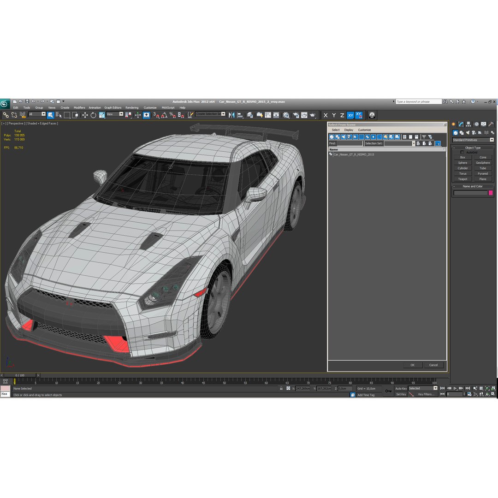Open Customize menu in Select From Scene
498x498 pixels.
tap(364, 130)
